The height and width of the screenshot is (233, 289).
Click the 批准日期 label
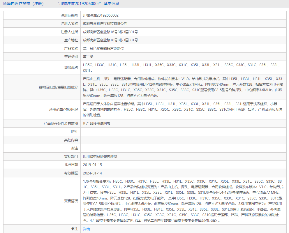[71, 165]
